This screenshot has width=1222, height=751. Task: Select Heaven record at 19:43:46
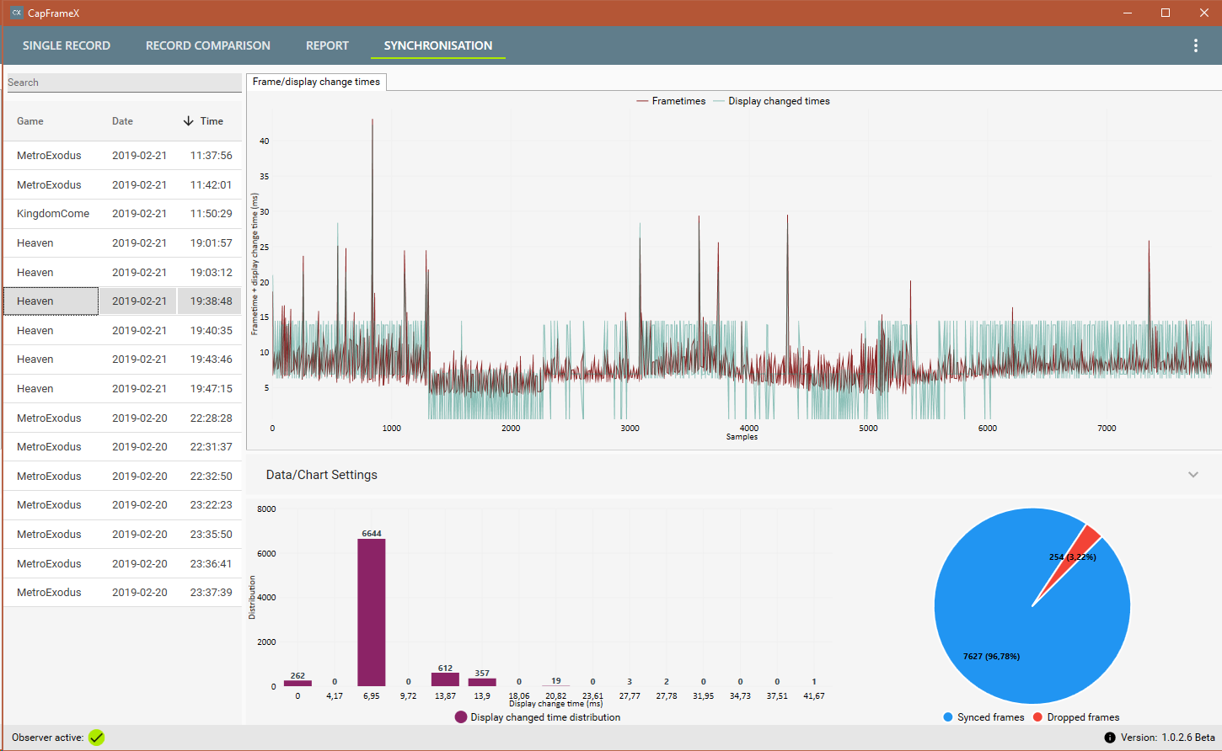123,360
